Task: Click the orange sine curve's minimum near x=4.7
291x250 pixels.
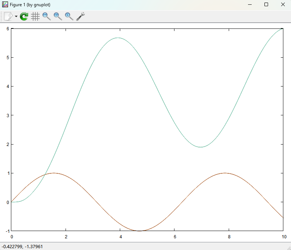Action: click(x=139, y=231)
